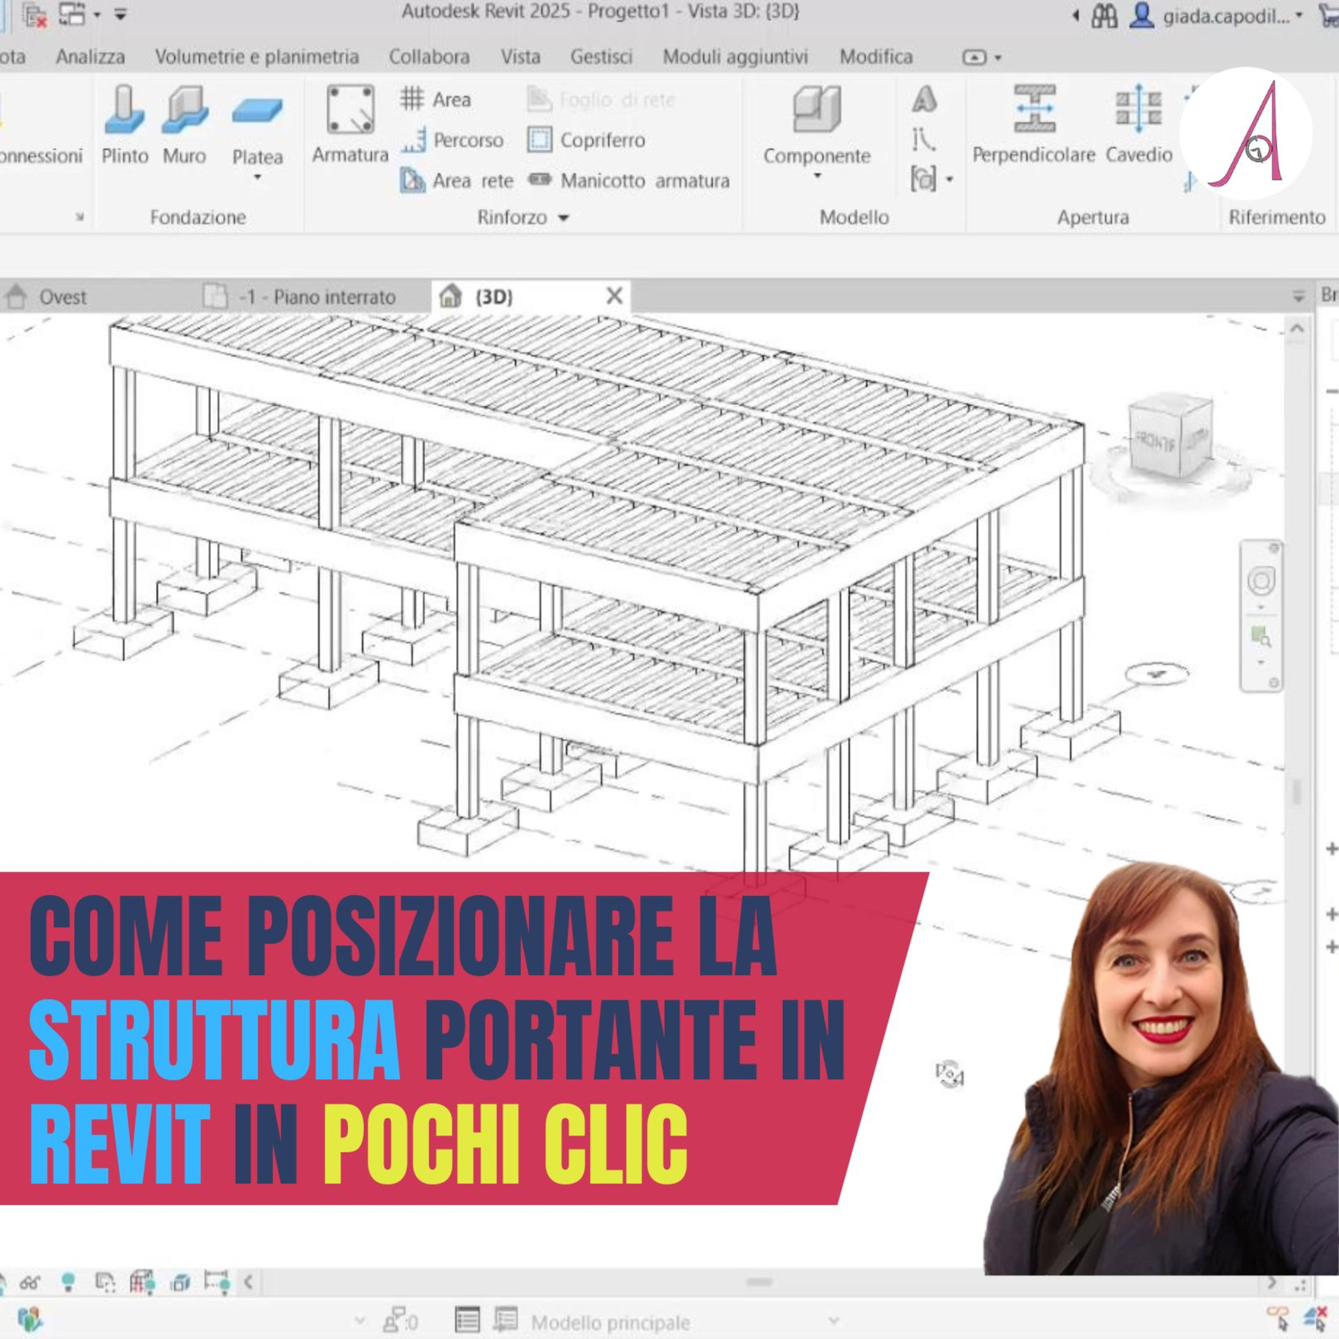Click the zoom region icon in navigation bar

(1261, 636)
